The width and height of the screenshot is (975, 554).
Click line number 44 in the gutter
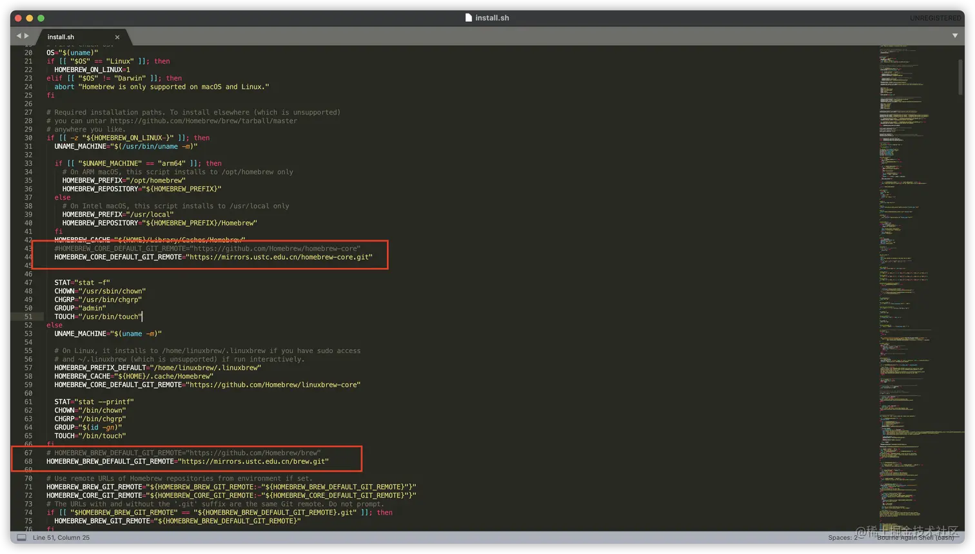pyautogui.click(x=28, y=257)
